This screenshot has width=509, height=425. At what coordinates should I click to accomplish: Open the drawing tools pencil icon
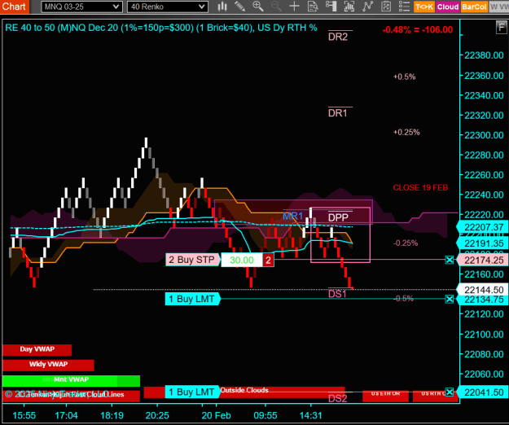pyautogui.click(x=240, y=7)
